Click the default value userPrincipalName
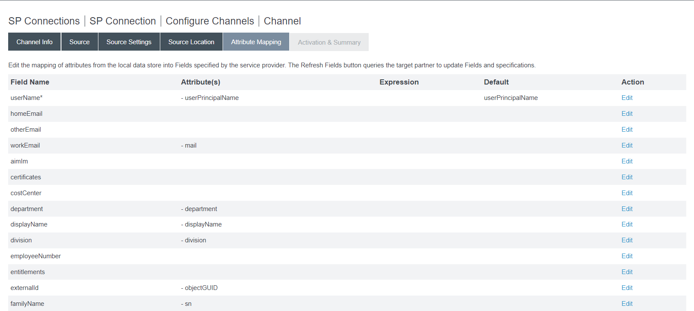694x311 pixels. point(511,98)
